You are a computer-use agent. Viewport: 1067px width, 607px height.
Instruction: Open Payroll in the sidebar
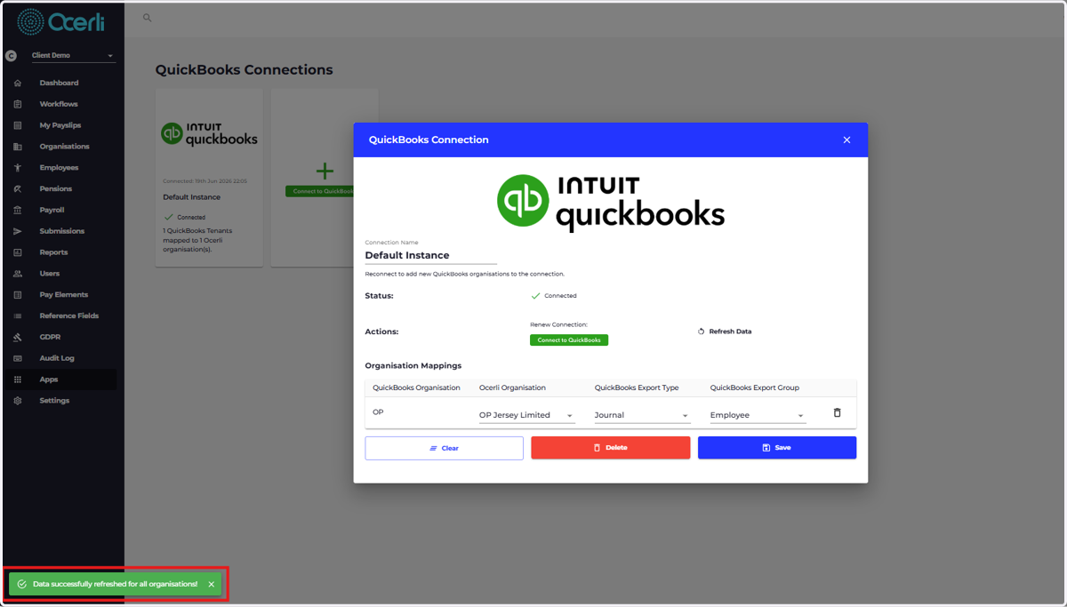coord(52,211)
